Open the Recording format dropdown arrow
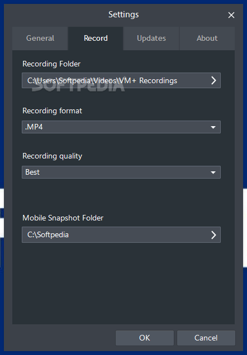 click(213, 127)
